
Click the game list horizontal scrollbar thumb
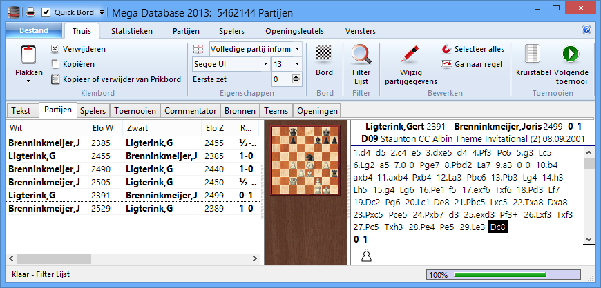[54, 259]
